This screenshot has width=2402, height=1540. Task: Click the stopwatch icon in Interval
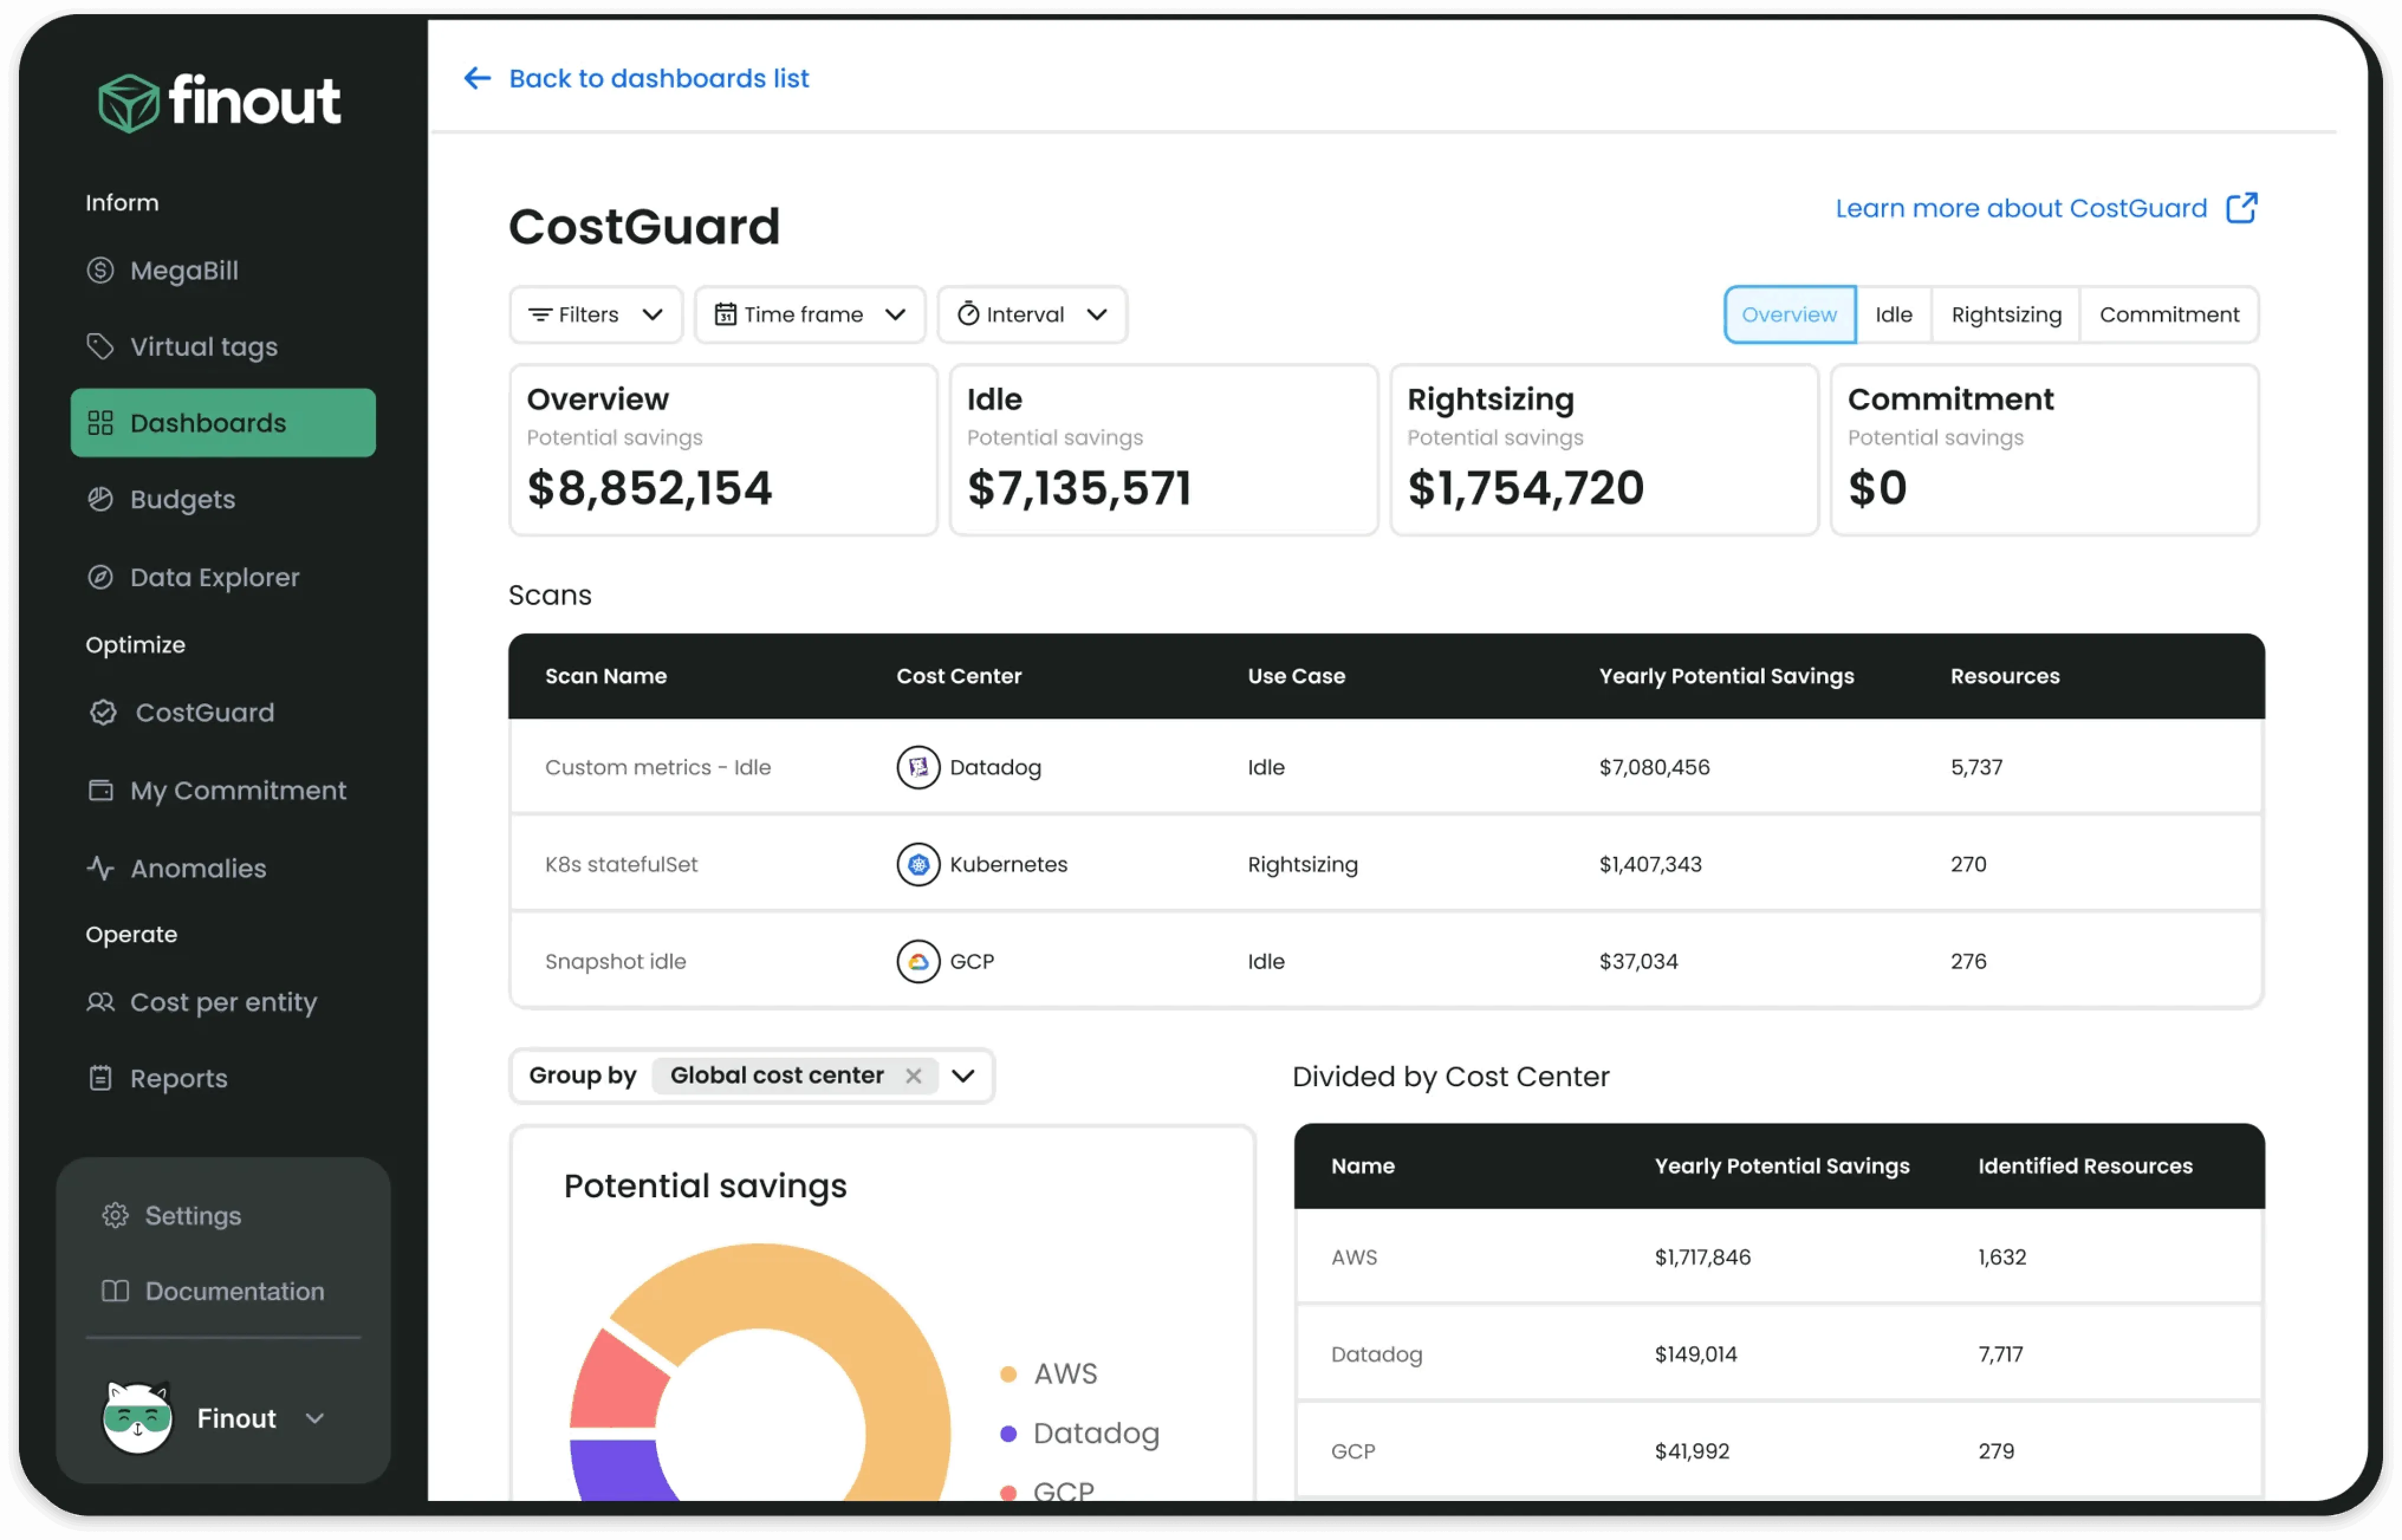[968, 314]
